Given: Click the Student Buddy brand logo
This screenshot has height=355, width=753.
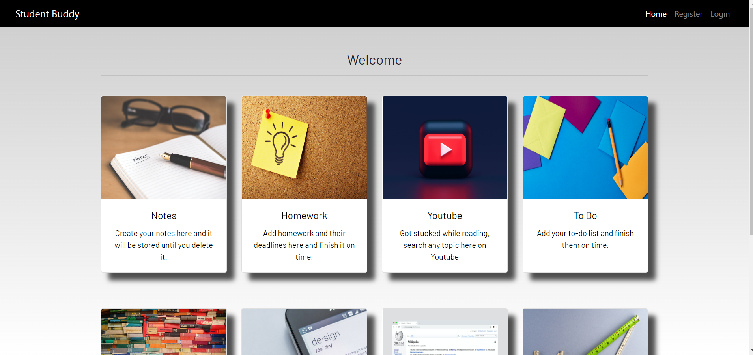Looking at the screenshot, I should [x=47, y=14].
